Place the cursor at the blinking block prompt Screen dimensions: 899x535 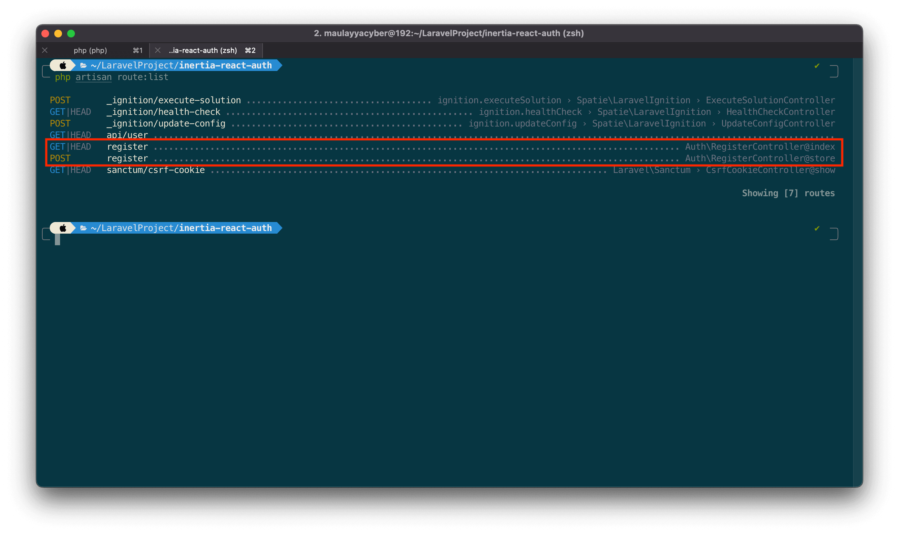(57, 239)
